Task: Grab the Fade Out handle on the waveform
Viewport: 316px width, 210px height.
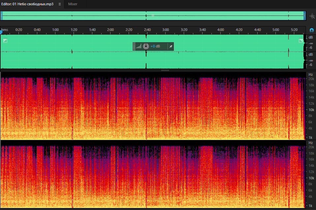Action: (301, 41)
